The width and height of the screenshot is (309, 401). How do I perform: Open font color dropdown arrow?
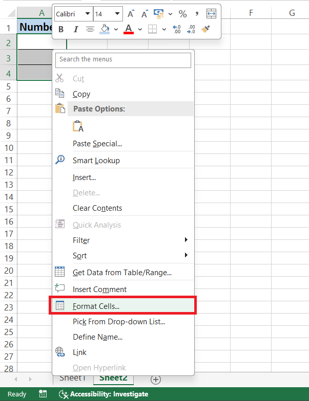click(140, 30)
